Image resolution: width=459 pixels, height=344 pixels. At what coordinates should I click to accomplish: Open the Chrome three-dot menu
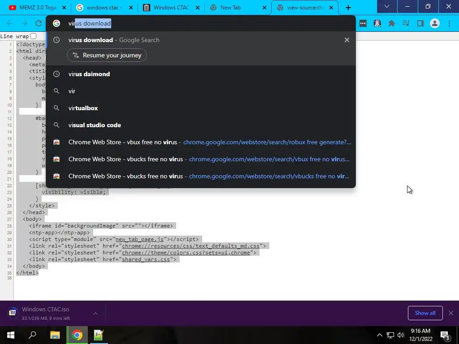449,23
